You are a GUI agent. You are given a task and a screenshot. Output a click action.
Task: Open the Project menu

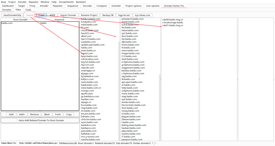[12, 2]
